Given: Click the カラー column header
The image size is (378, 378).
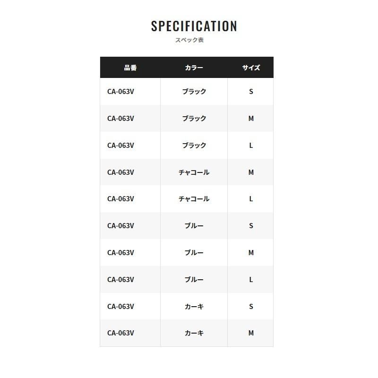Looking at the screenshot, I should click(194, 68).
